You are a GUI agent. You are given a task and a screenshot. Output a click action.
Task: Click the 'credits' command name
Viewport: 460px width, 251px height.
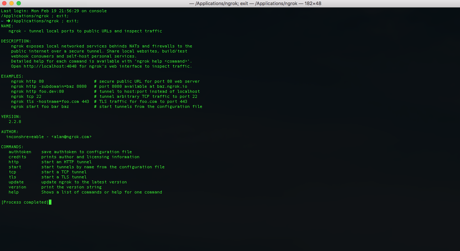(x=17, y=157)
